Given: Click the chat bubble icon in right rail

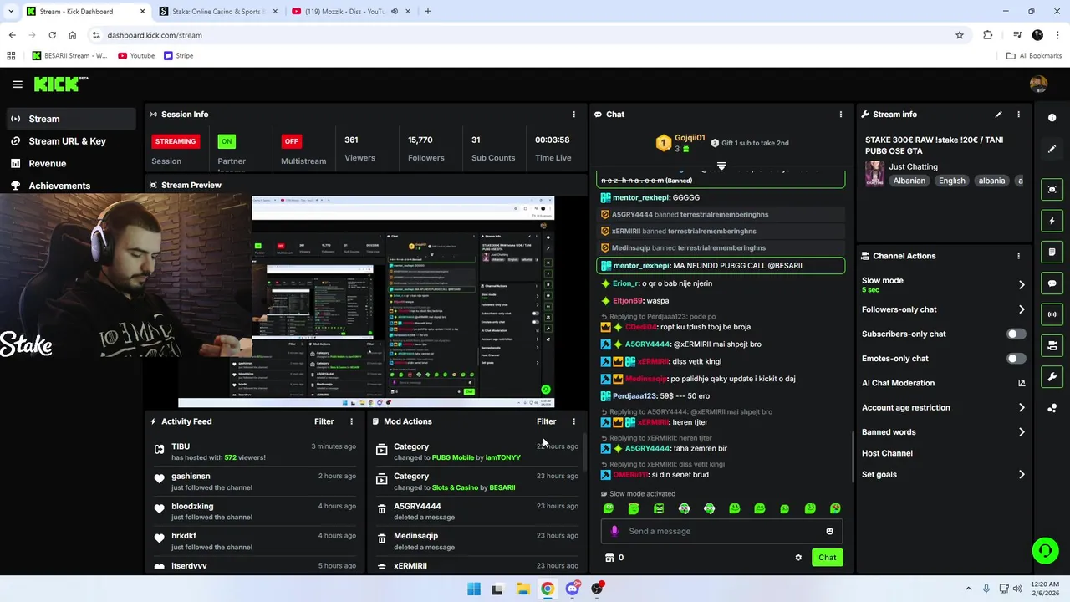Looking at the screenshot, I should pyautogui.click(x=1052, y=283).
